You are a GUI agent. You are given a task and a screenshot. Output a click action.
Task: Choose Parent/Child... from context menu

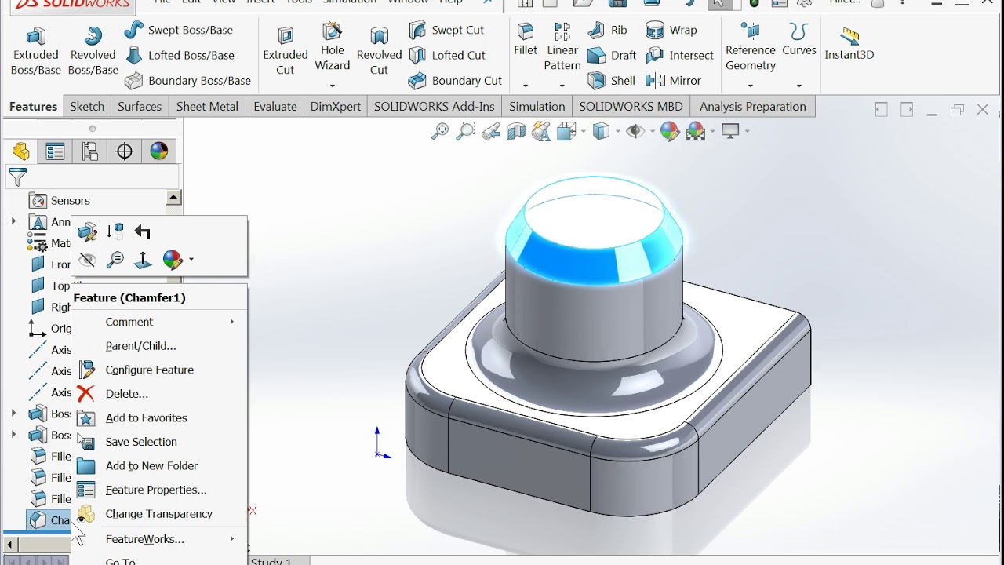pos(160,345)
